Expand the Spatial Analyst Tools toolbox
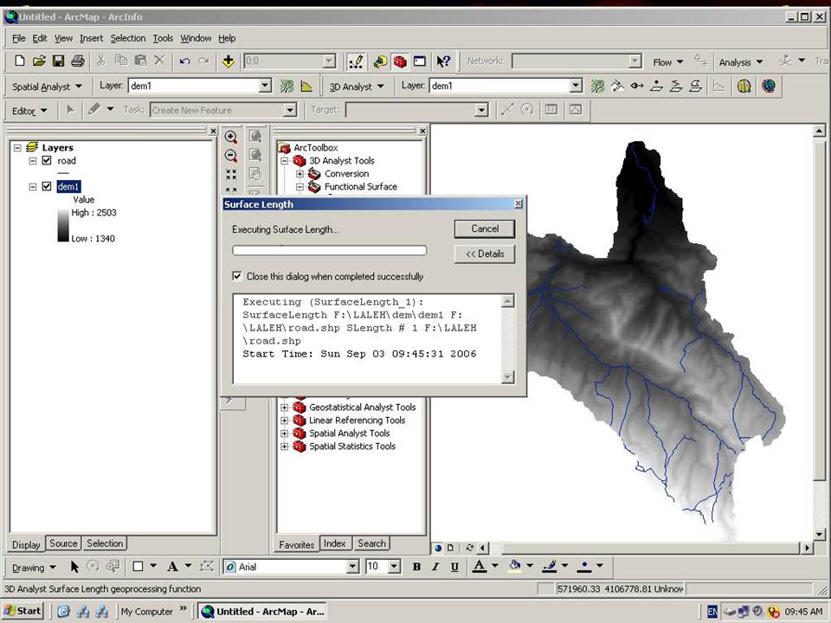831x623 pixels. pos(285,434)
